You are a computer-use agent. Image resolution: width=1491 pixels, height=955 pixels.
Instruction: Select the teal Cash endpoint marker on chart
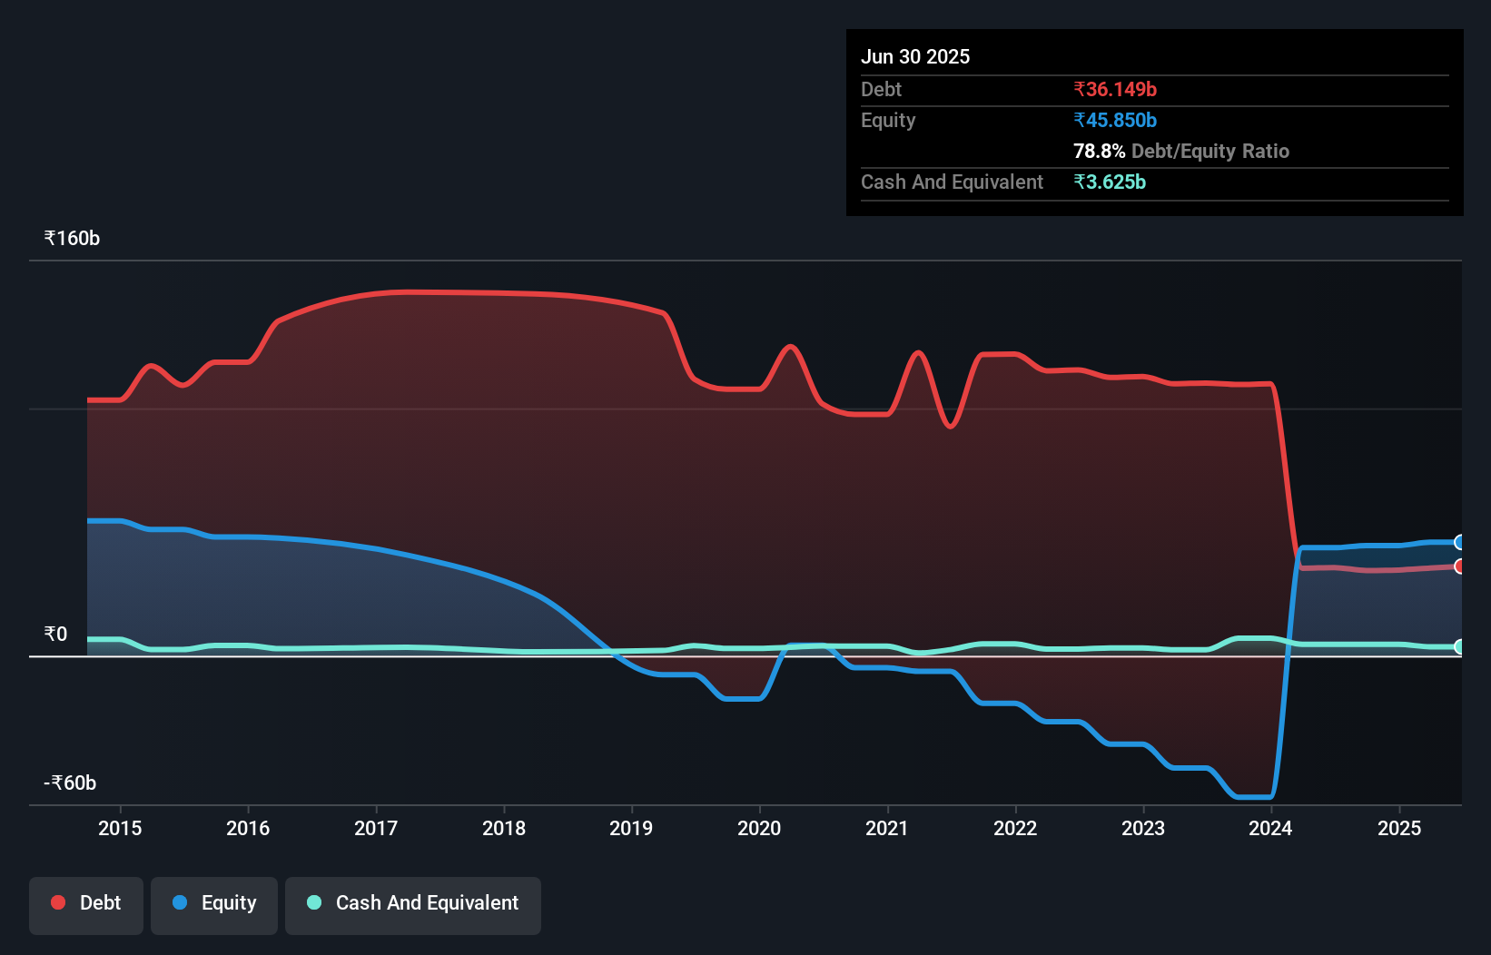(1459, 646)
